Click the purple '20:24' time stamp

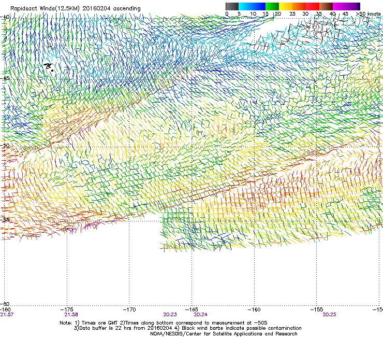point(201,315)
